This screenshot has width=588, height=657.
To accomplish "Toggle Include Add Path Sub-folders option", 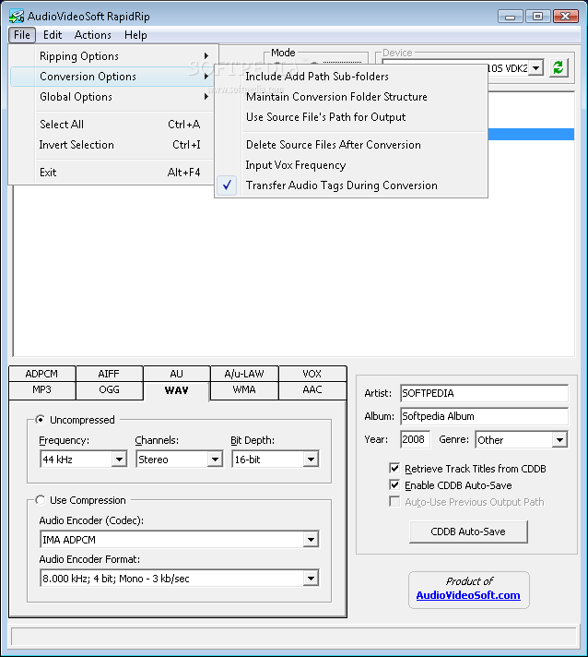I will [x=351, y=77].
